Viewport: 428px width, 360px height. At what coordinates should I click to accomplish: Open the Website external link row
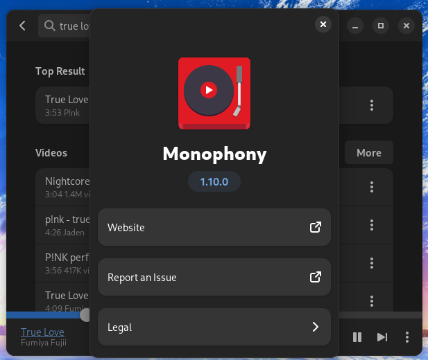click(214, 227)
